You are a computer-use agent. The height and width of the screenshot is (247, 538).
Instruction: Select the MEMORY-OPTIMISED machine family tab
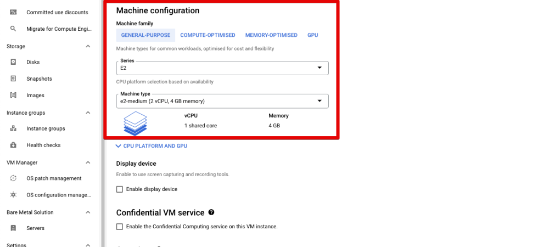[x=271, y=35]
